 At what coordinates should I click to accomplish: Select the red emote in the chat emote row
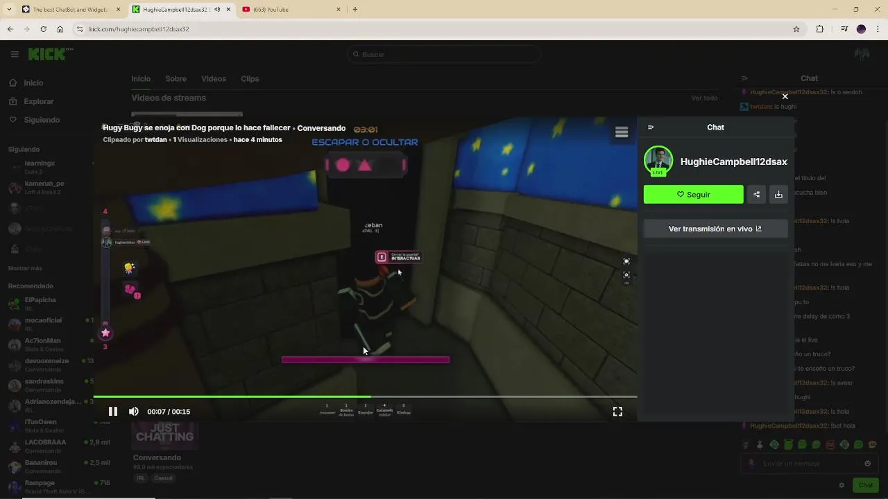point(830,445)
